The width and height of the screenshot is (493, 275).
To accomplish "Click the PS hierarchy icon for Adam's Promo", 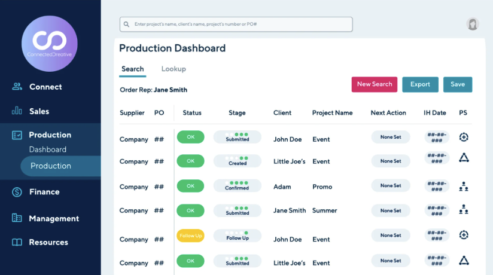I will tap(463, 186).
